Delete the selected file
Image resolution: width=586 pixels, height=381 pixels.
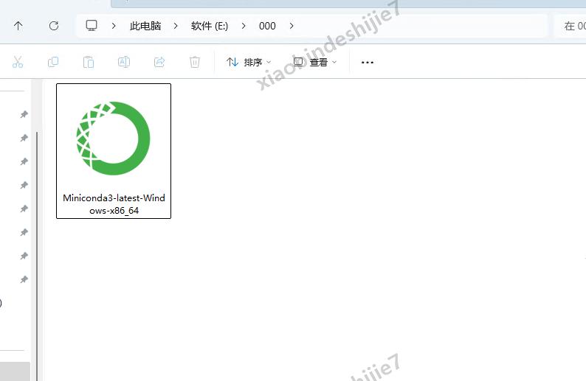point(195,62)
